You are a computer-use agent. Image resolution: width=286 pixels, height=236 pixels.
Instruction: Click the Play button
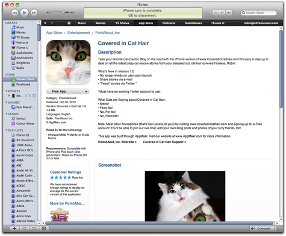(x=24, y=13)
